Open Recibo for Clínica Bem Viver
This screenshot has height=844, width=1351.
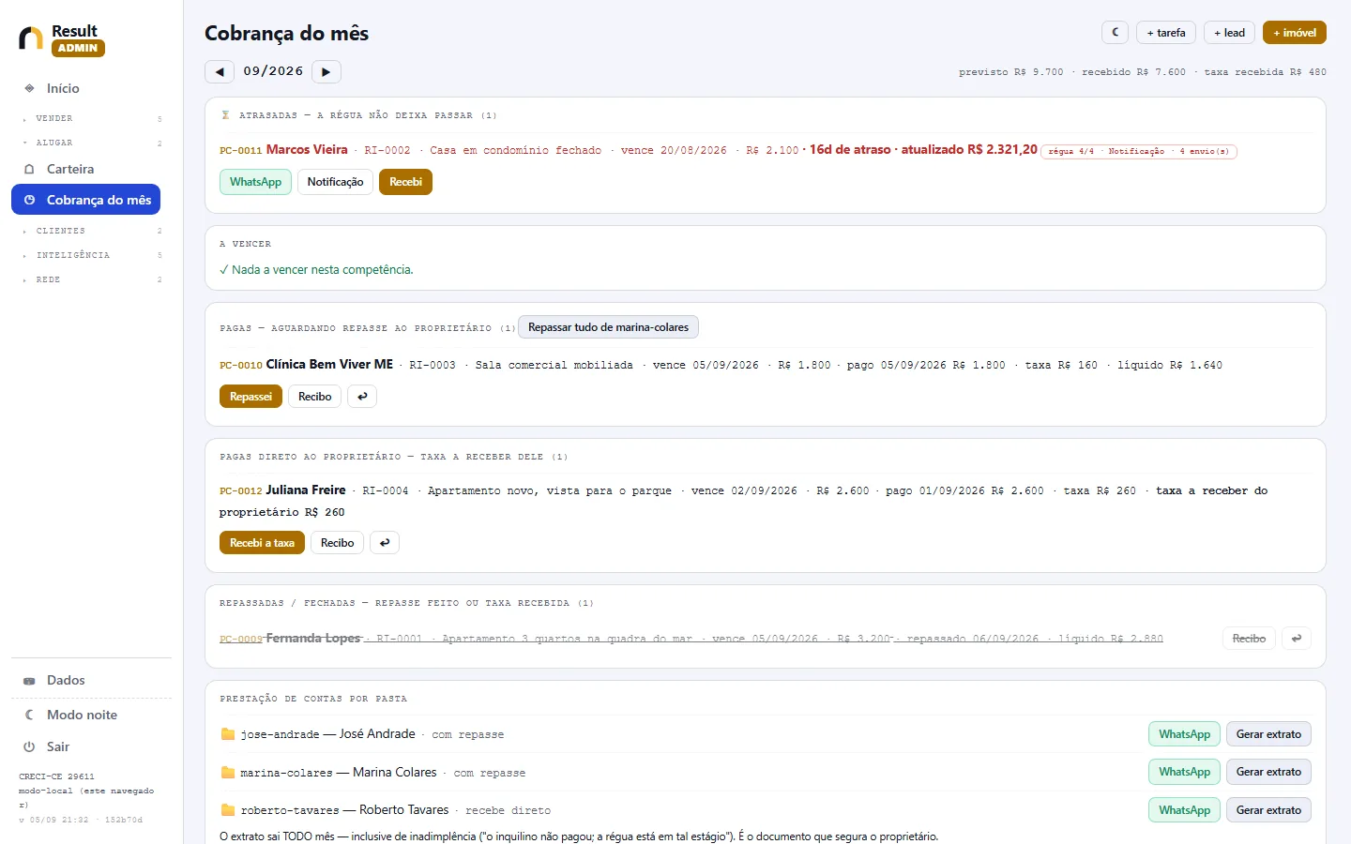tap(314, 397)
